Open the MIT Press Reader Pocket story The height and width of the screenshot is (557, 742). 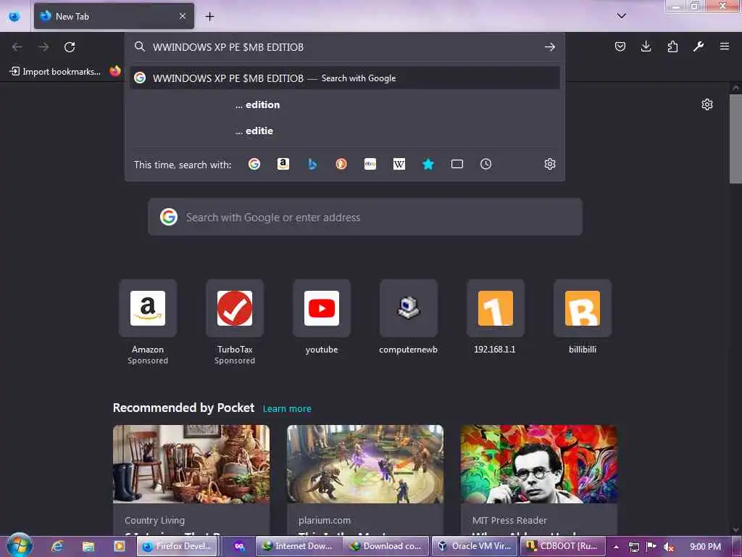pyautogui.click(x=538, y=480)
